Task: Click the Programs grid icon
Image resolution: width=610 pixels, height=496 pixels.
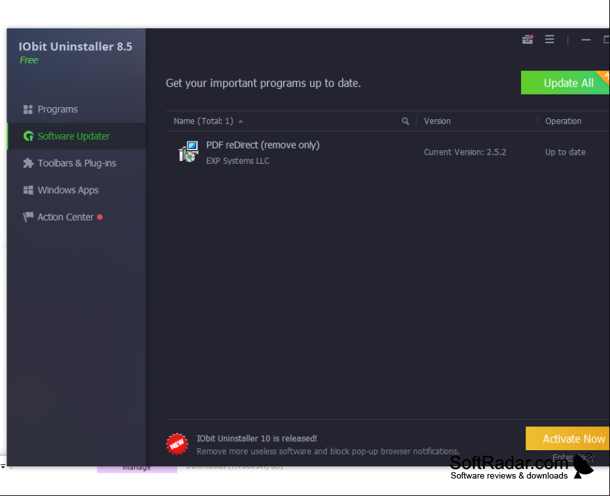Action: coord(28,109)
